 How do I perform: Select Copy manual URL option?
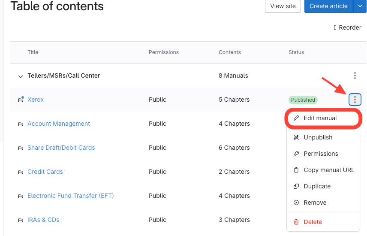click(328, 170)
